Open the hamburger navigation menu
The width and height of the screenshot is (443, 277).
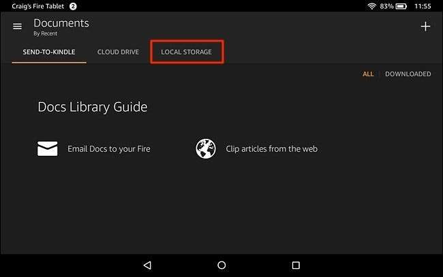pyautogui.click(x=17, y=27)
